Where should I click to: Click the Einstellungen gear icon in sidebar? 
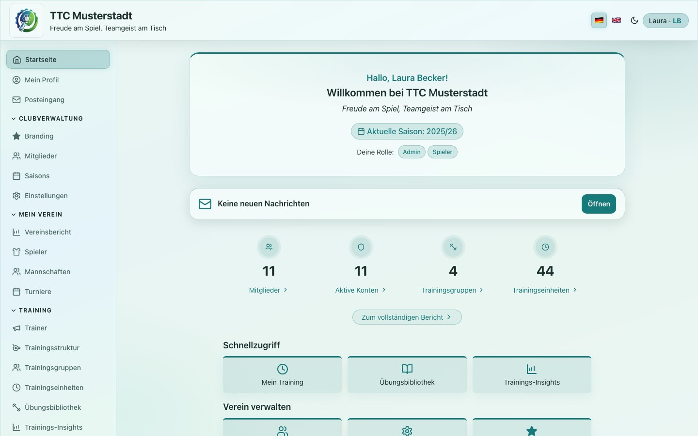point(16,196)
